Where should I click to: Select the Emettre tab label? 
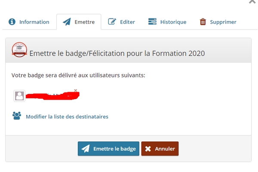click(85, 22)
